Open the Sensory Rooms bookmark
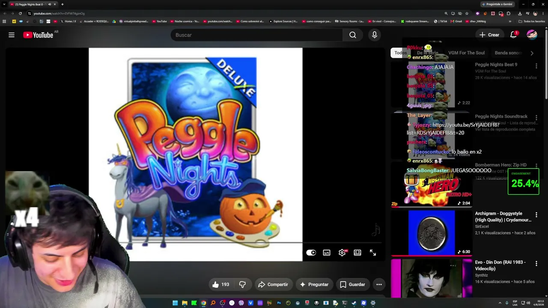 349,21
